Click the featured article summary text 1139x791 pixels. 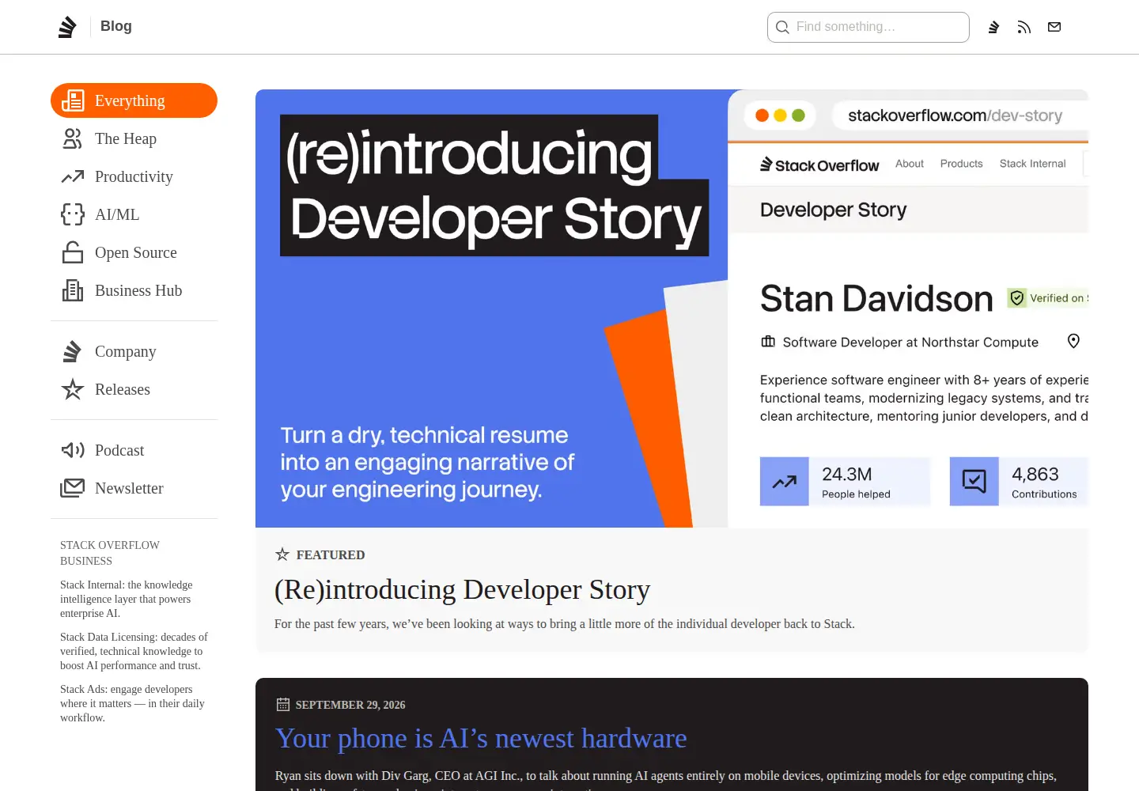pyautogui.click(x=565, y=624)
